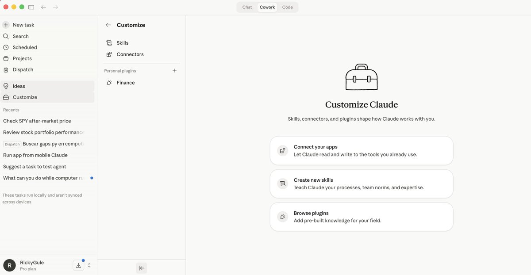Expand the account menu chevron
The width and height of the screenshot is (531, 275).
tap(89, 265)
